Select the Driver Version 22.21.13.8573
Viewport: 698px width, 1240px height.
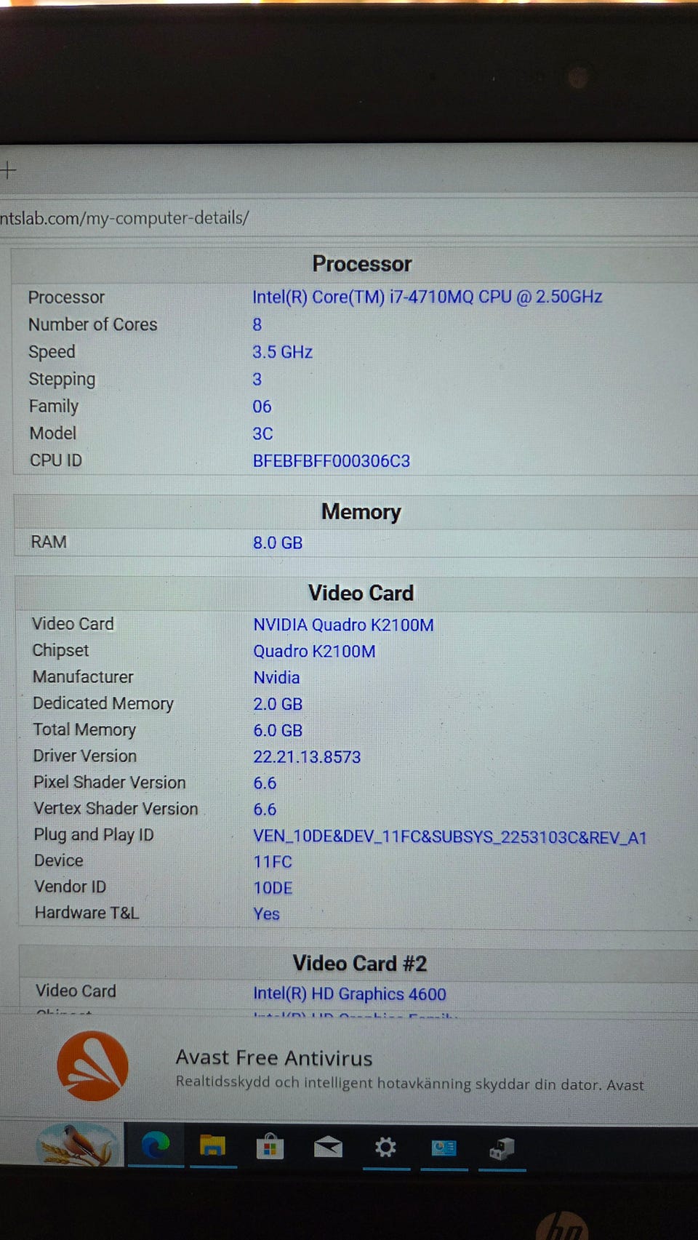[307, 757]
